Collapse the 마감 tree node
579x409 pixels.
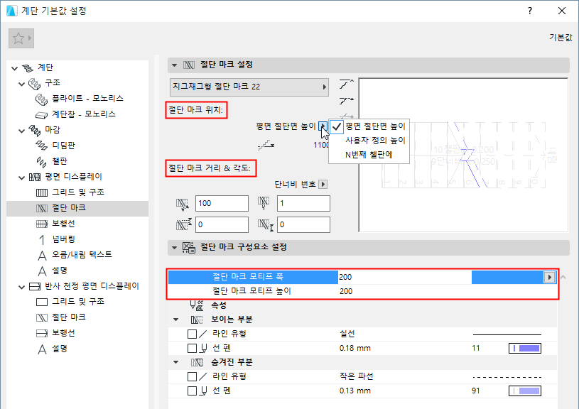point(22,131)
